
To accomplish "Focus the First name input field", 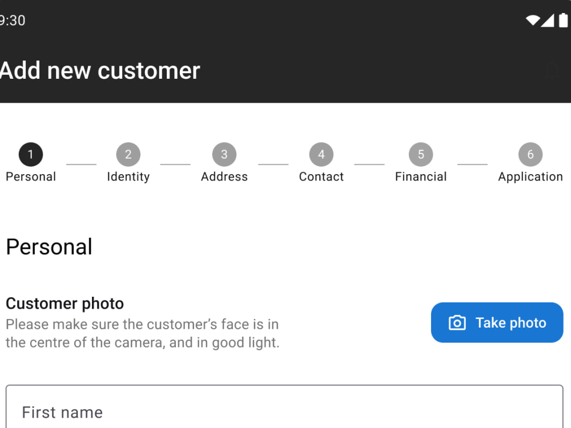I will pyautogui.click(x=284, y=406).
